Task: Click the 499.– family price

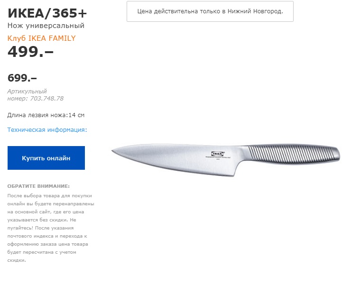Action: 30,51
